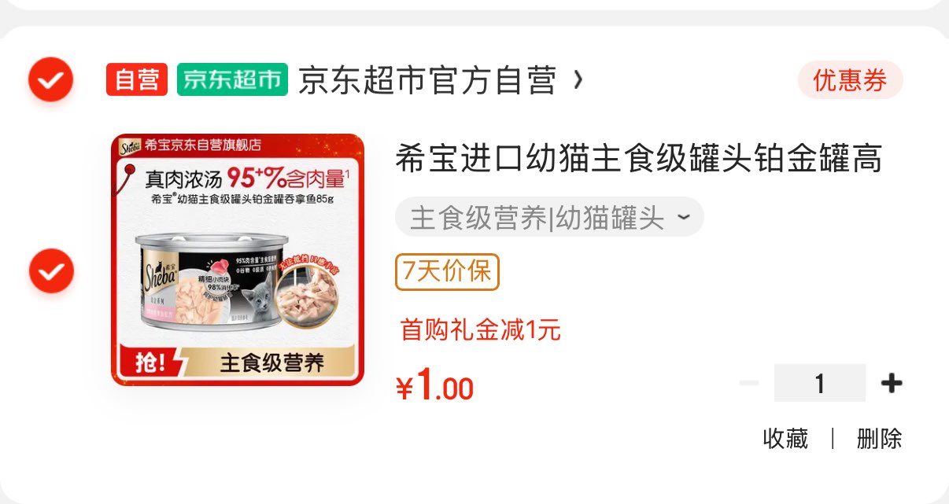Viewport: 949px width, 504px height.
Task: Save the item with 收藏
Action: point(785,439)
